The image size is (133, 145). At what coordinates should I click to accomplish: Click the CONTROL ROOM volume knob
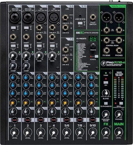pyautogui.click(x=106, y=114)
